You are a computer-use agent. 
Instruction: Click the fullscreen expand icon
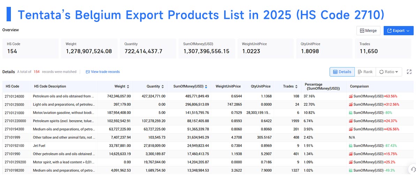[x=409, y=72]
